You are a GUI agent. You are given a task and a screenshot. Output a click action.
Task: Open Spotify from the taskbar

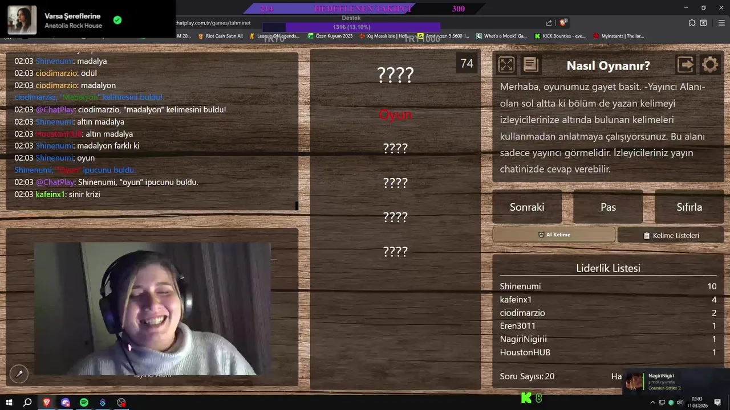84,402
